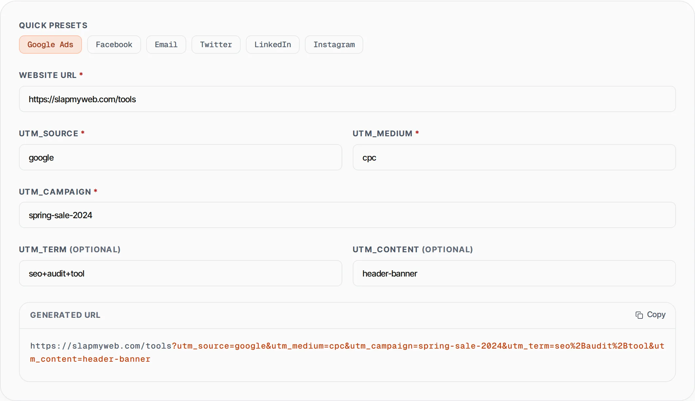Apply the Email preset

[166, 45]
